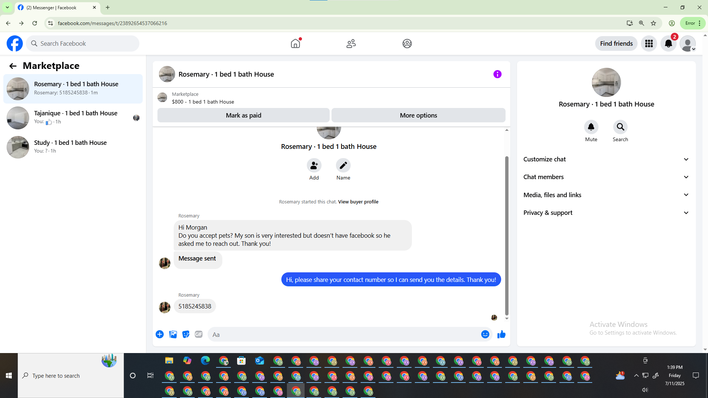The image size is (708, 398).
Task: Open the emoji picker
Action: tap(485, 334)
